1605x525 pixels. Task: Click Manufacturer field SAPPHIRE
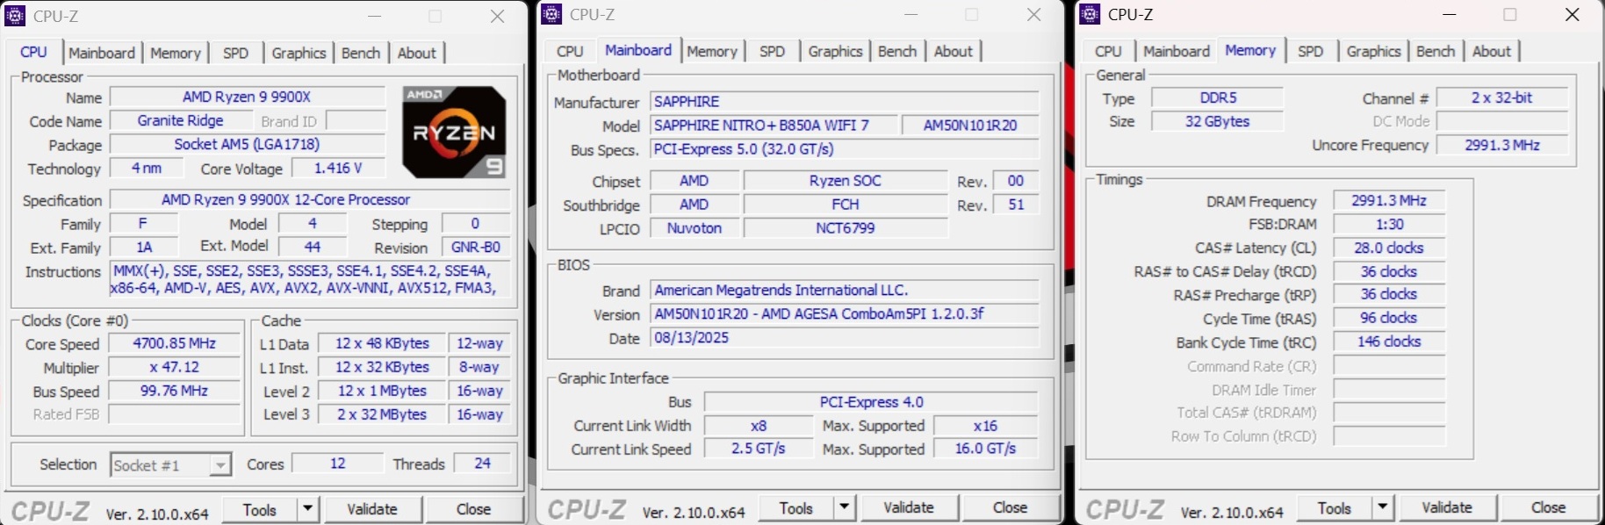point(844,102)
